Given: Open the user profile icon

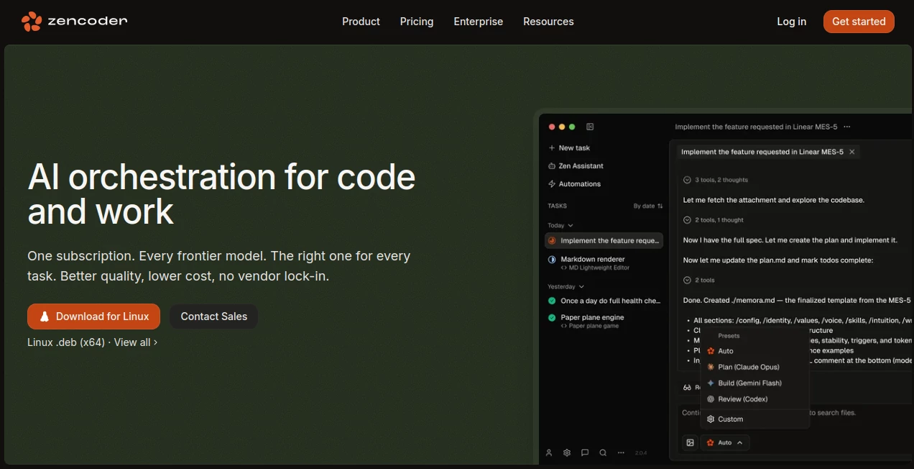Looking at the screenshot, I should (x=549, y=453).
